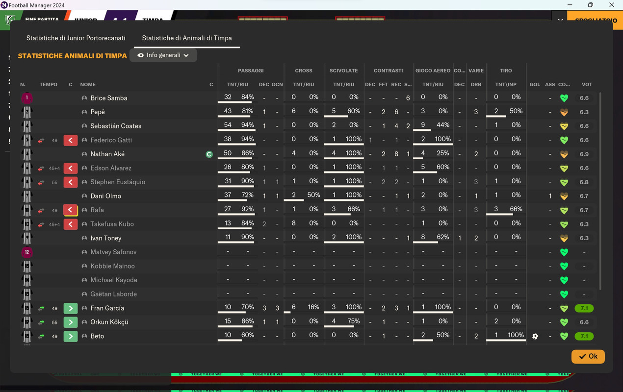Click Matvey Safonov's number 12 shirt icon
623x392 pixels.
coord(27,252)
